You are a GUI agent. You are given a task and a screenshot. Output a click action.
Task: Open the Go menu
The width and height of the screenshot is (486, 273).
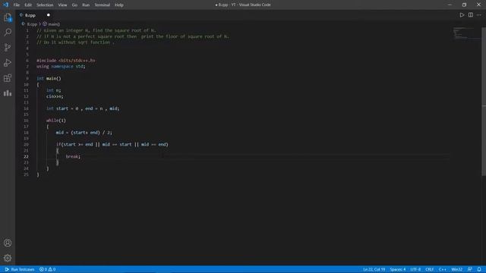[74, 5]
